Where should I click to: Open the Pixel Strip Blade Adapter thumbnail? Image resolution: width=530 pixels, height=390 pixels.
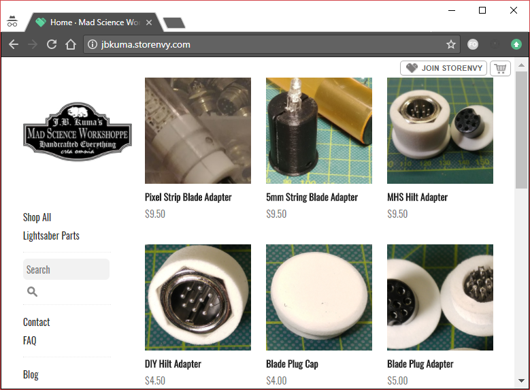tap(198, 131)
